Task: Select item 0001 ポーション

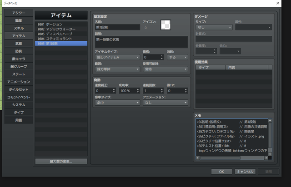Action: [x=61, y=24]
